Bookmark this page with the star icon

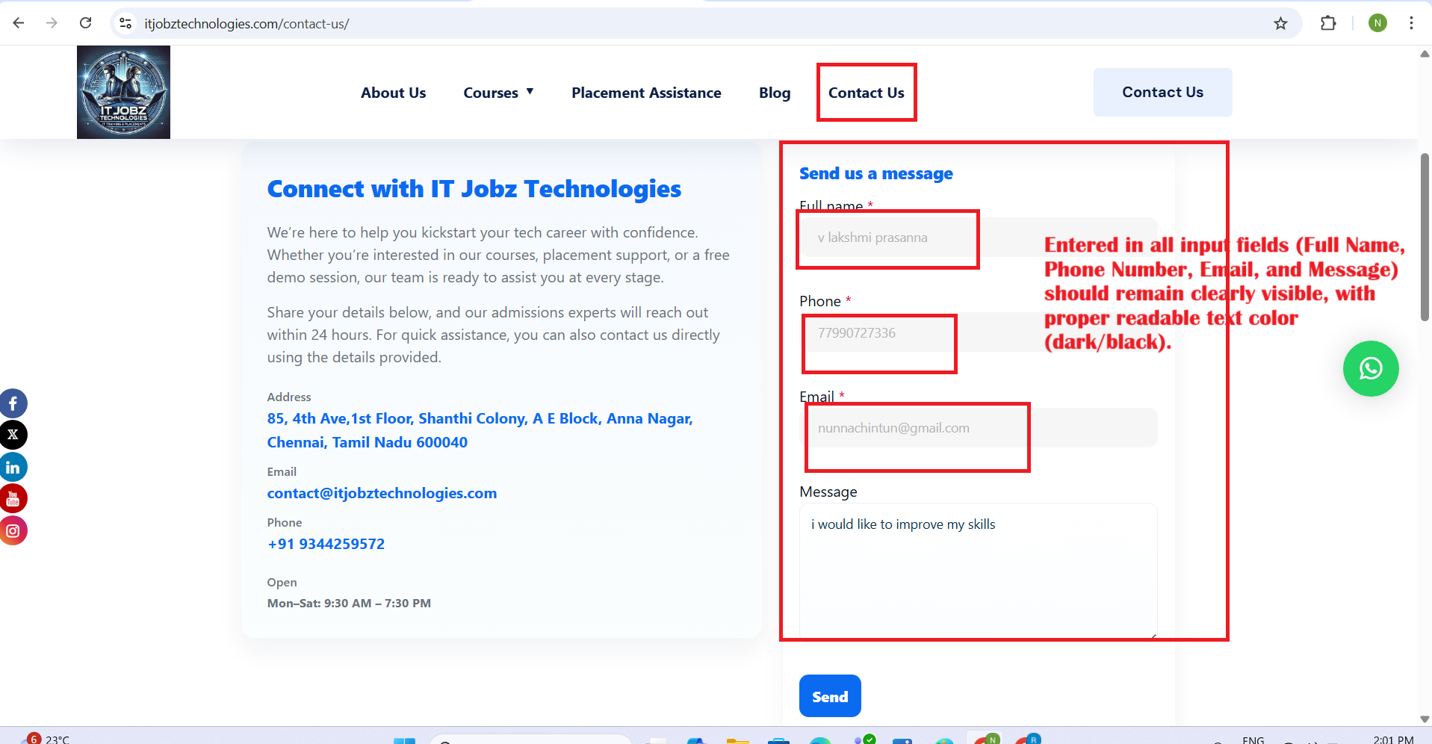(x=1280, y=24)
